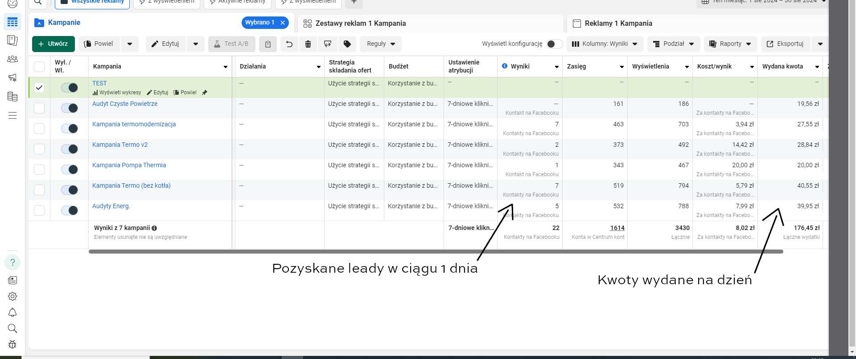Click the undo arrow icon
The width and height of the screenshot is (856, 359).
[x=289, y=44]
